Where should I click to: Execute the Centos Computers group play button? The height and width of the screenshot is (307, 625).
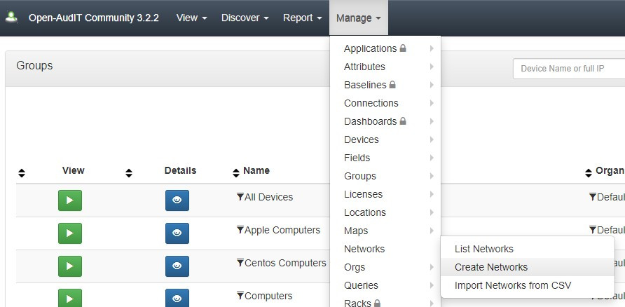click(70, 266)
